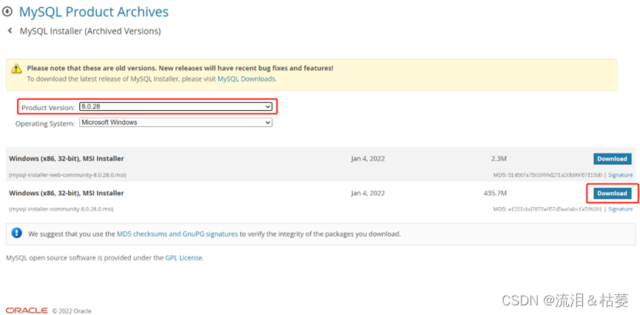Click the blue info icon in the suggestion box
640x315 pixels.
(16, 234)
